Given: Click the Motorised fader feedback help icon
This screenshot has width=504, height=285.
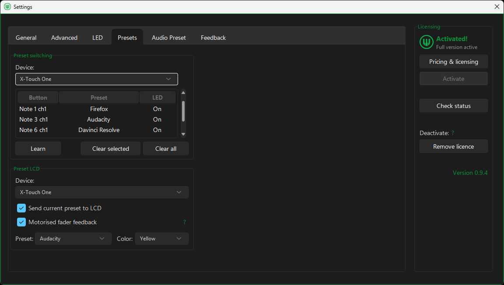Looking at the screenshot, I should pos(185,222).
